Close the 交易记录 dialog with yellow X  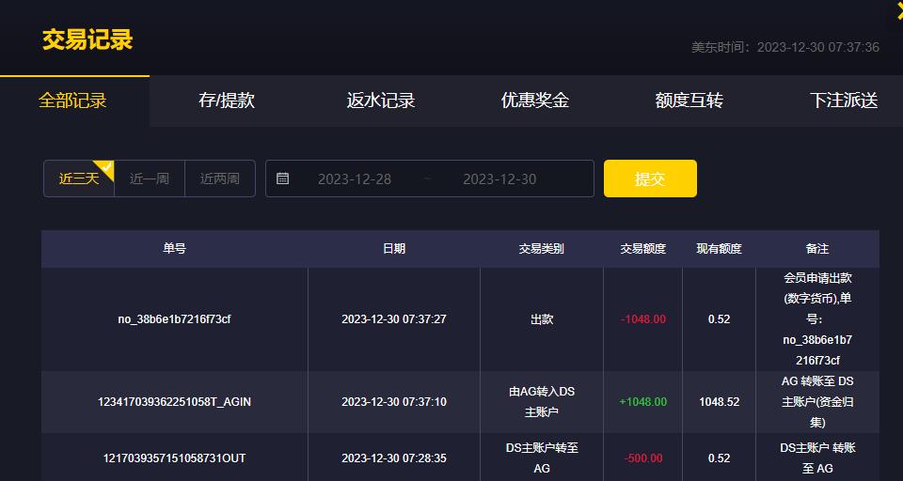pos(898,10)
